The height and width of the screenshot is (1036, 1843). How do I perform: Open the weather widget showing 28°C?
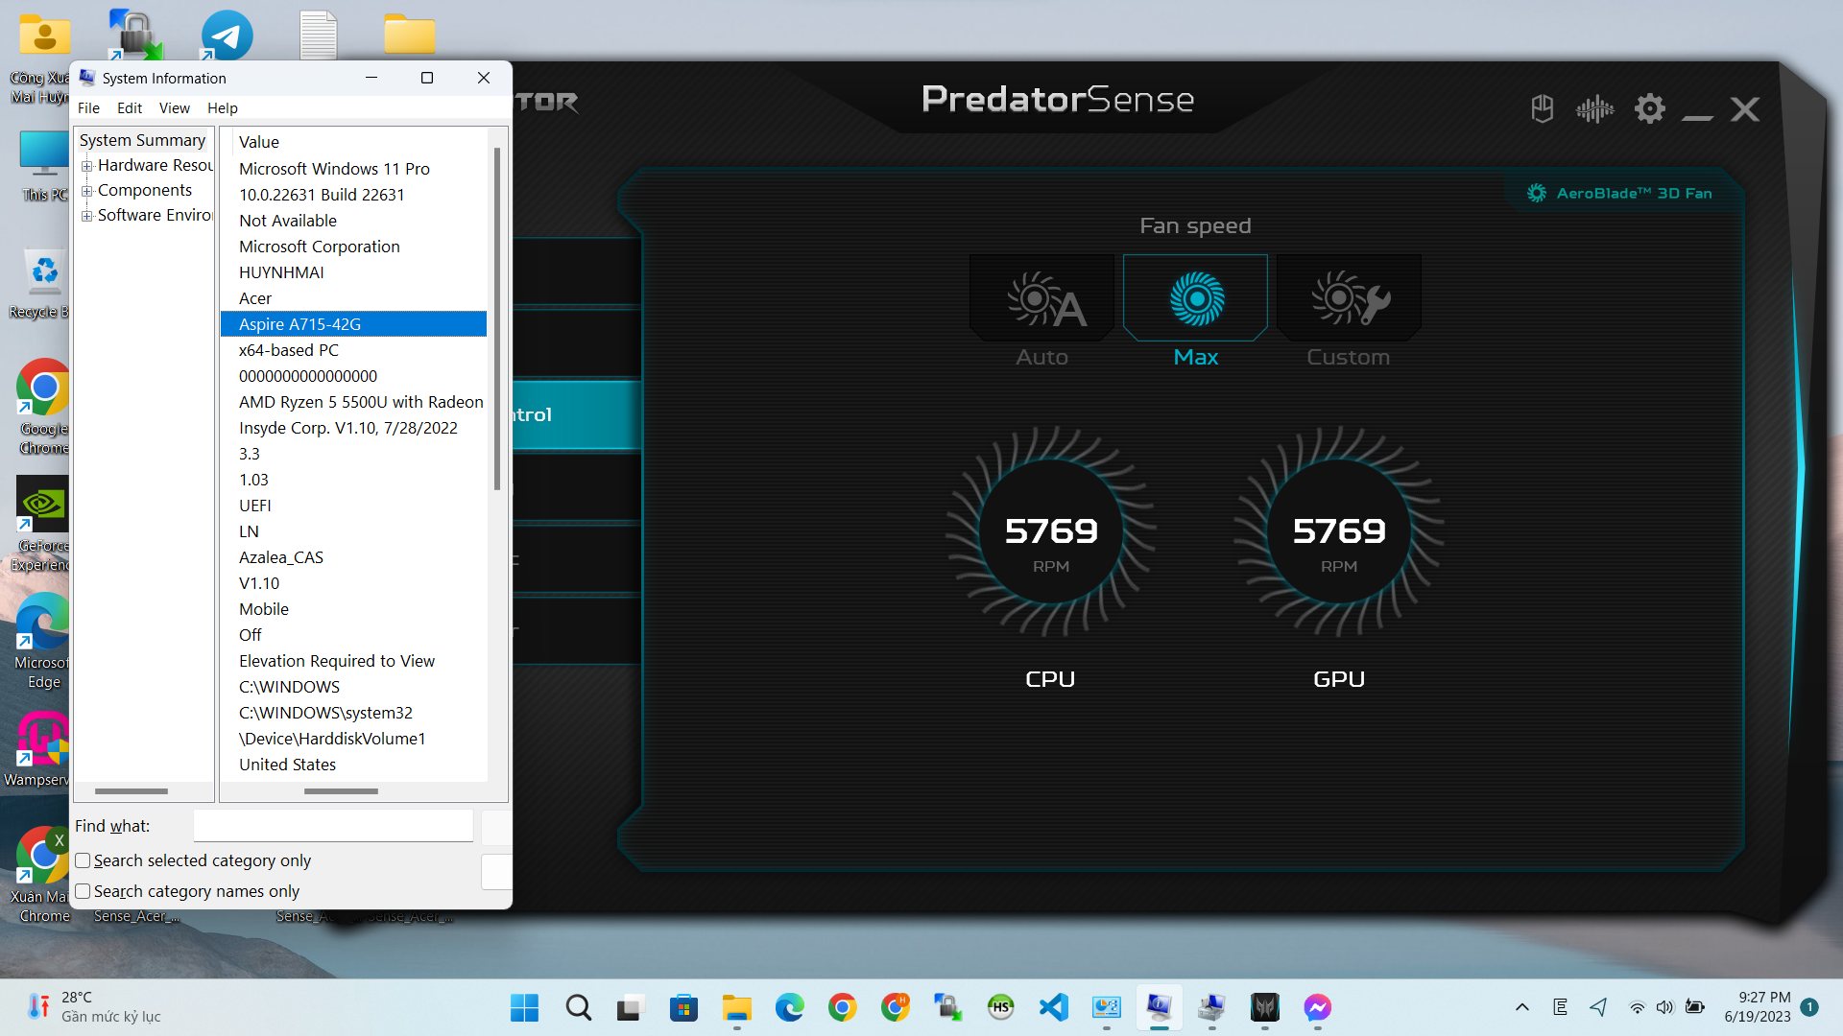(92, 1007)
